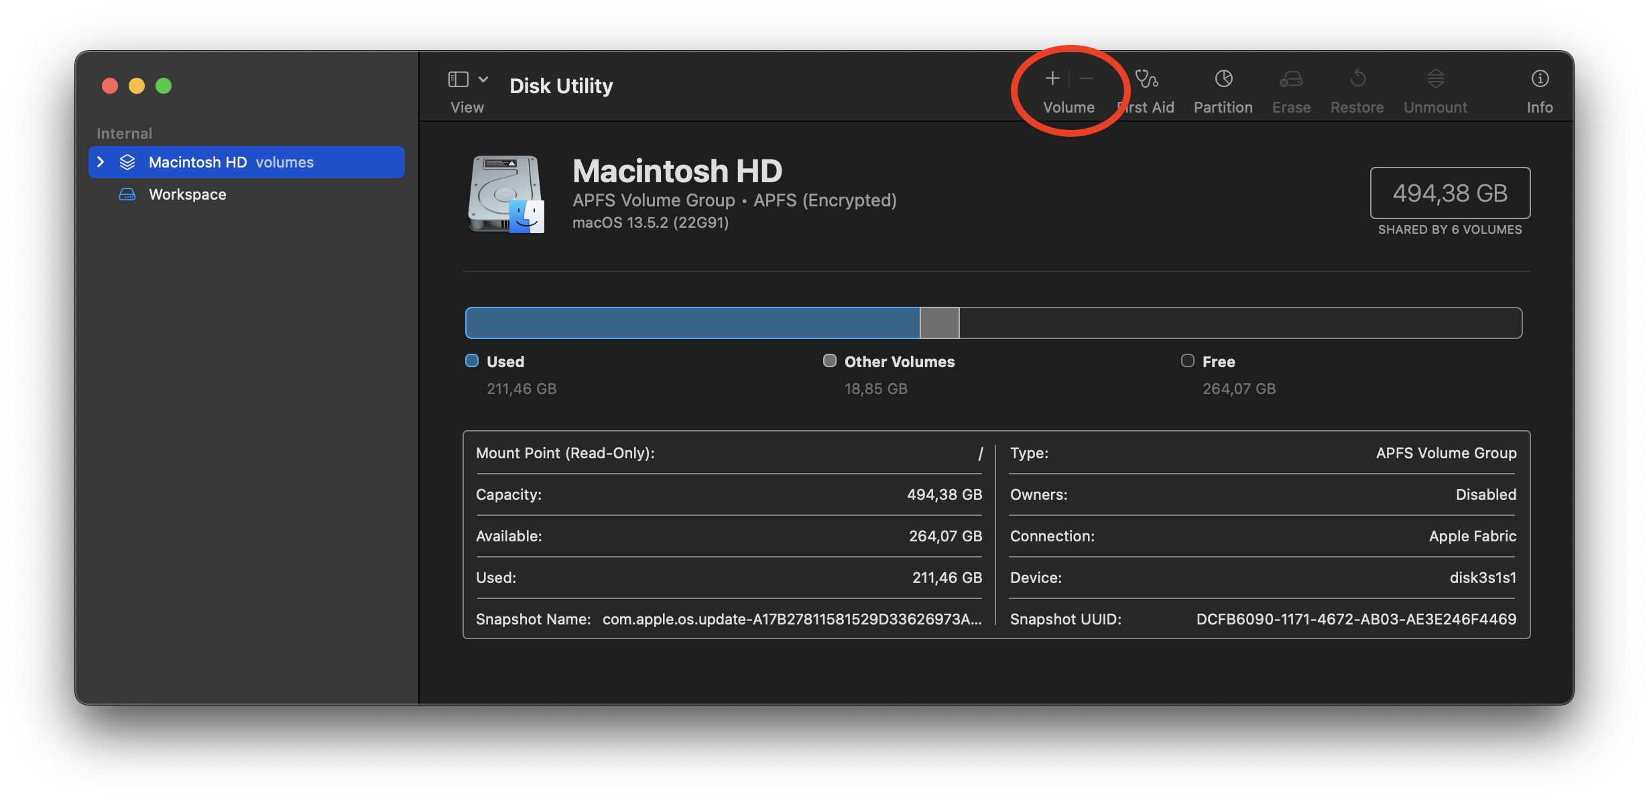Click the blue used segment of usage bar
Viewport: 1649px width, 804px height.
point(692,323)
